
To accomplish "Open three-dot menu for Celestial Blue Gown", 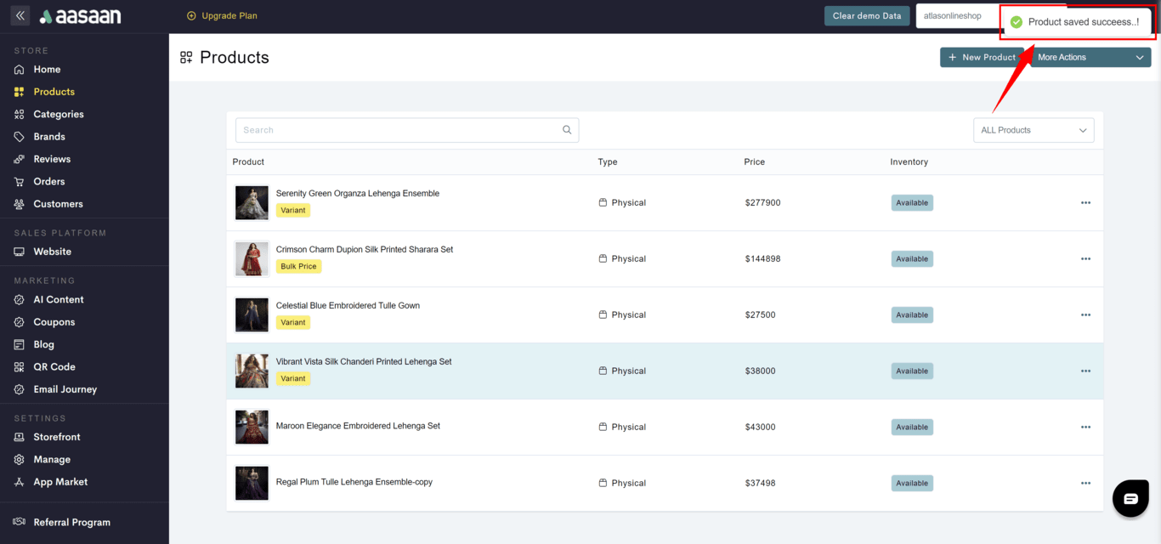I will pyautogui.click(x=1085, y=315).
